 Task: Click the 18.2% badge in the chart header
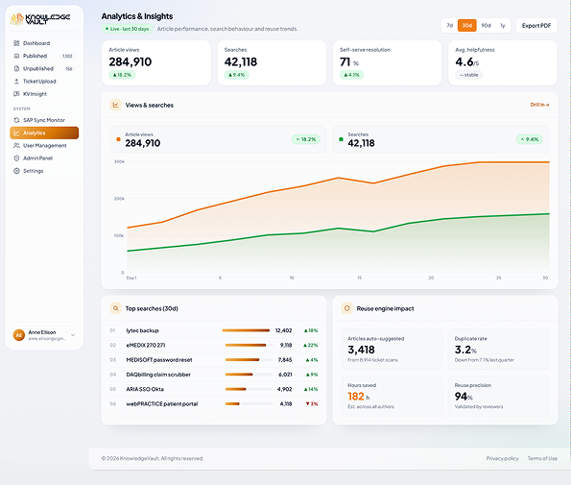point(306,139)
